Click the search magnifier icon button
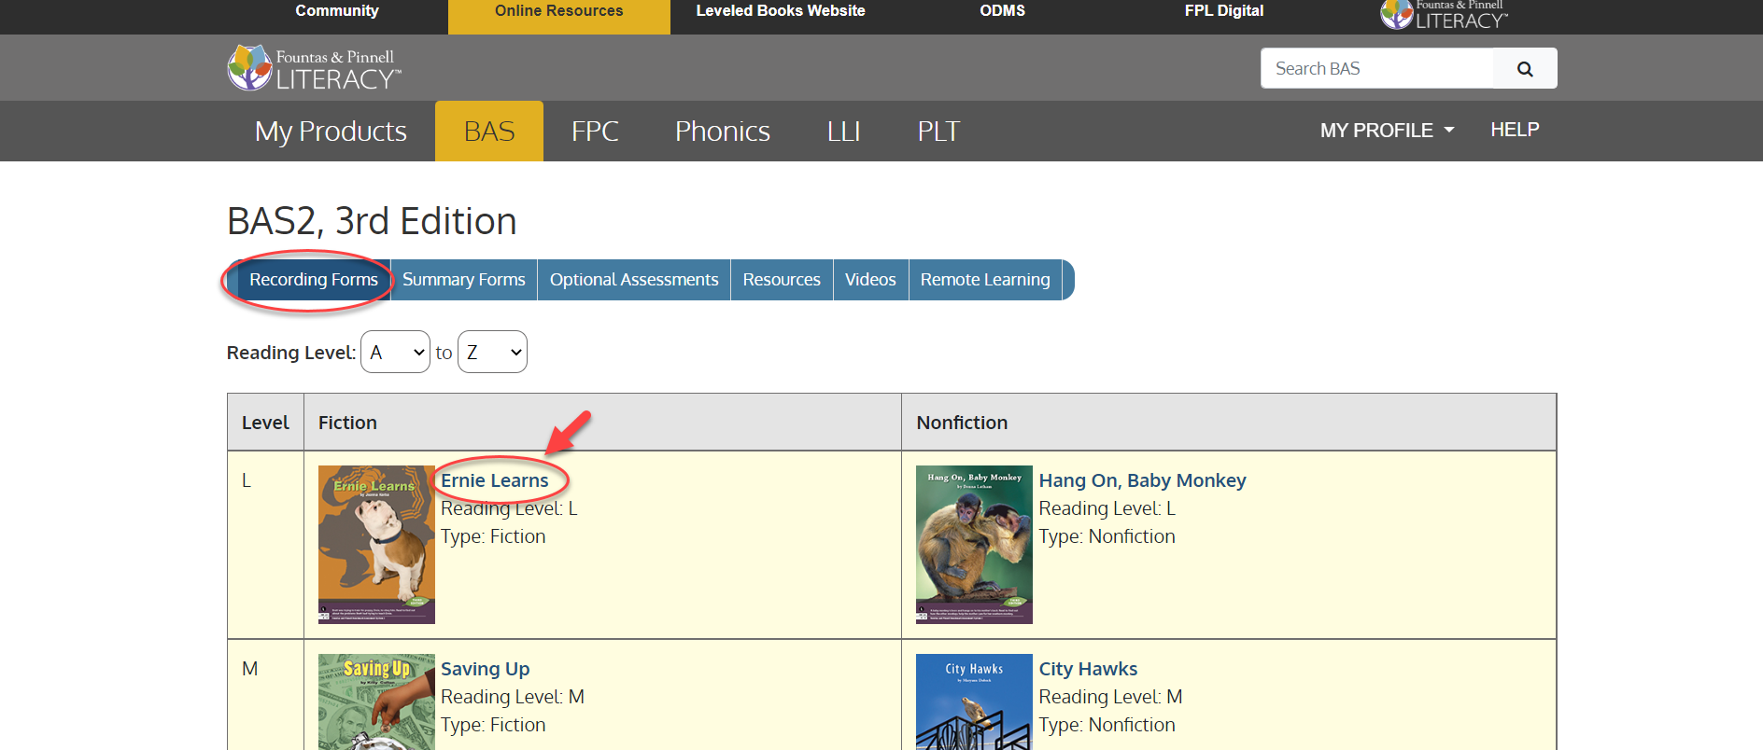Viewport: 1763px width, 750px height. coord(1524,69)
